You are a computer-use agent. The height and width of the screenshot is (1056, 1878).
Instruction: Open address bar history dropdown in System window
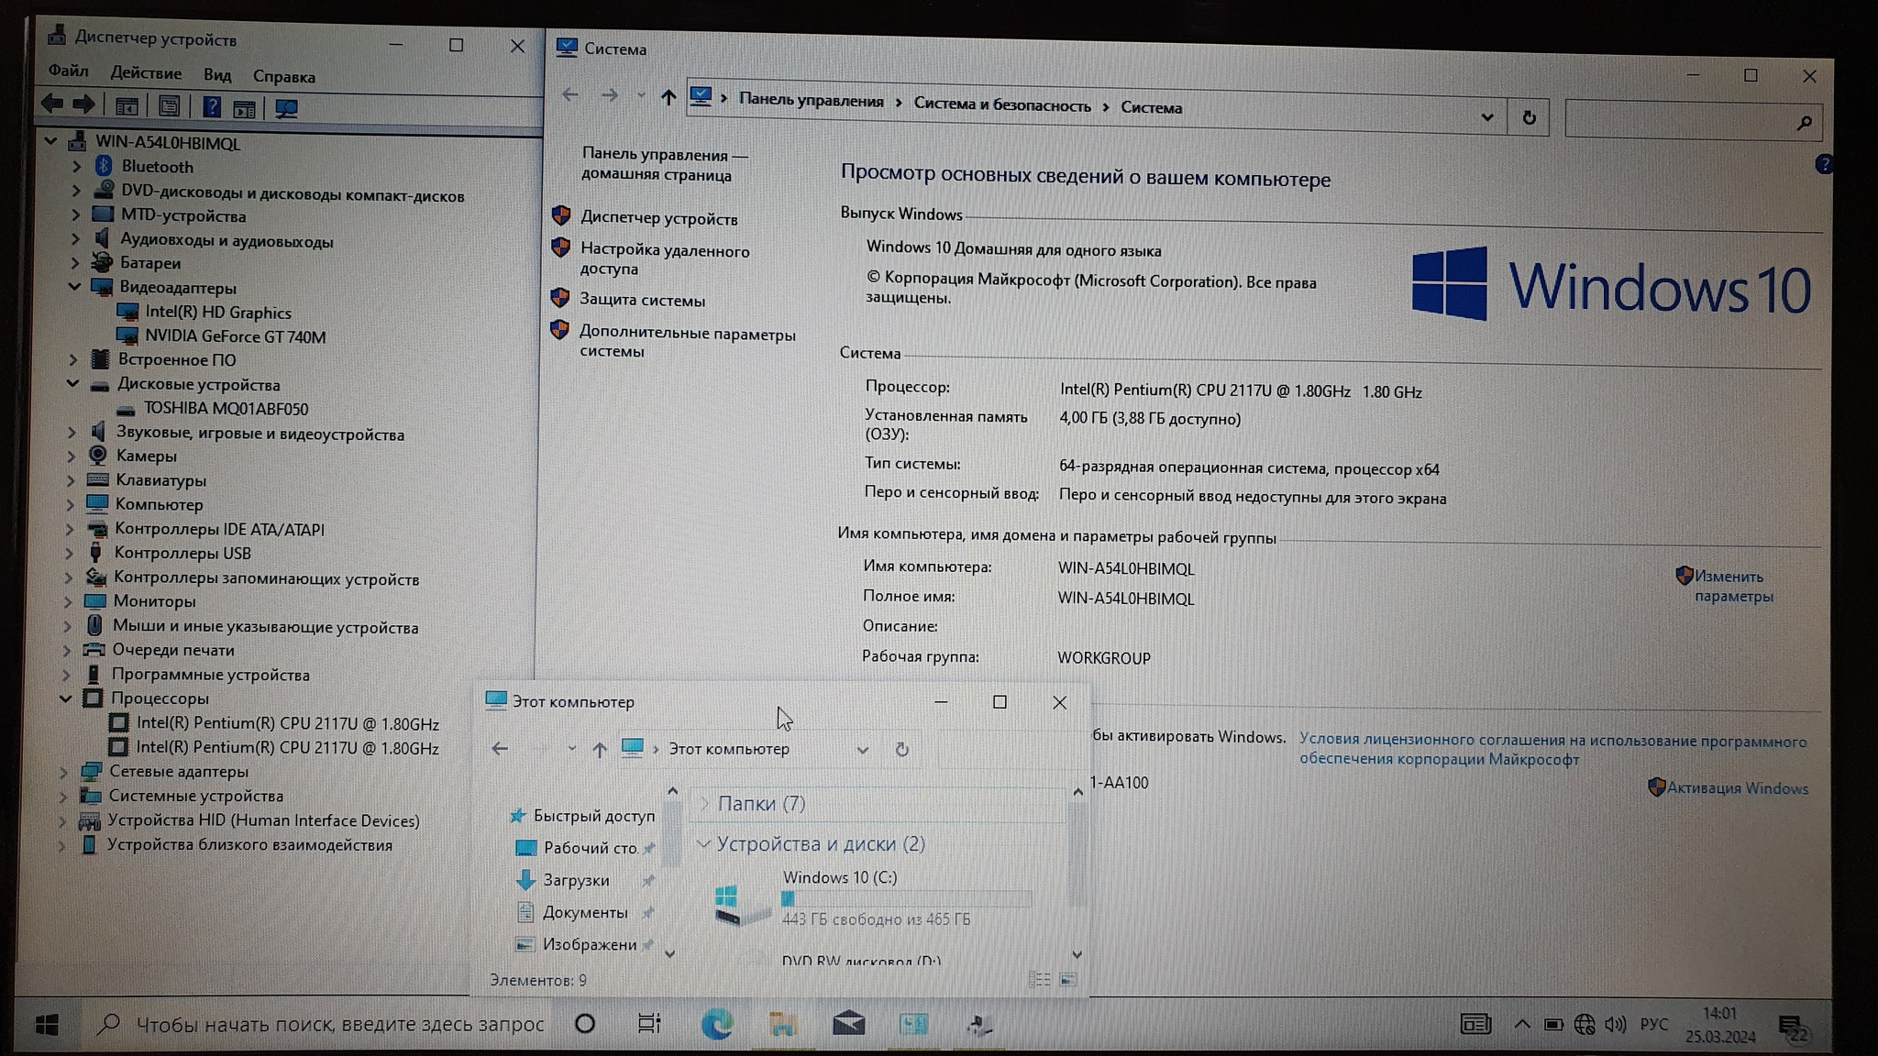coord(1486,117)
